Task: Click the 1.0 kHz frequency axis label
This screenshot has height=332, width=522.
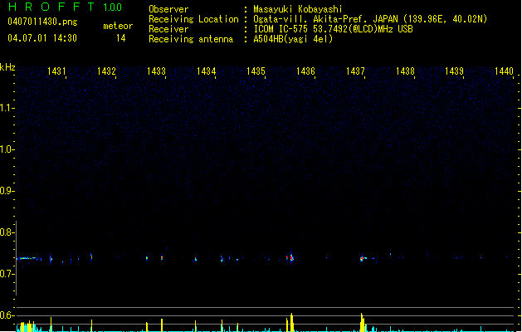Action: coord(7,149)
